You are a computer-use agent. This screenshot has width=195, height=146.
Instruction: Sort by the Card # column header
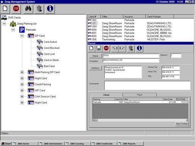tap(94, 17)
